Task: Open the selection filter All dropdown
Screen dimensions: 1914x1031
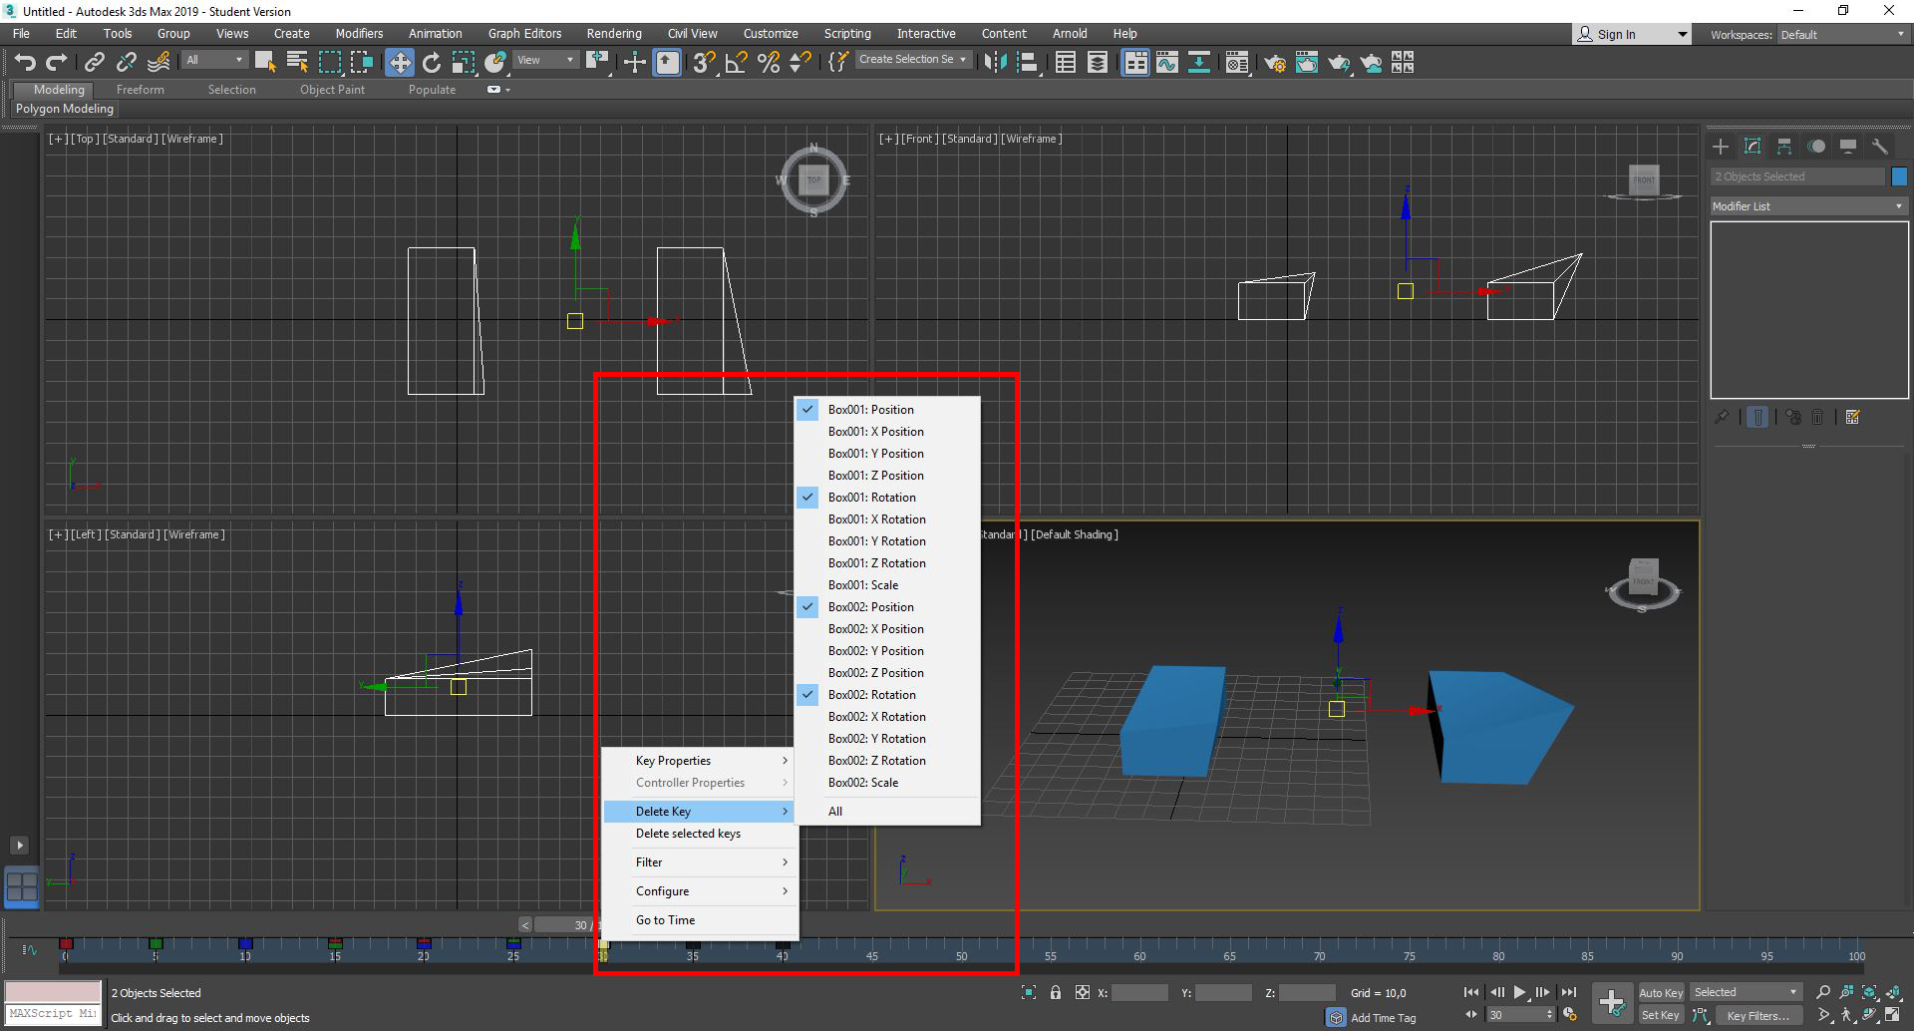Action: pyautogui.click(x=213, y=59)
